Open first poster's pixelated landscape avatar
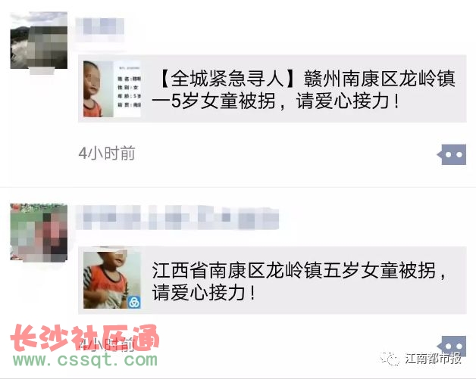 (x=39, y=40)
